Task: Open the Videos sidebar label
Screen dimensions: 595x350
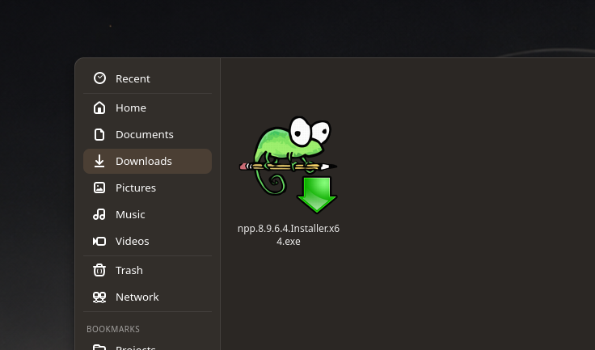Action: (x=133, y=241)
